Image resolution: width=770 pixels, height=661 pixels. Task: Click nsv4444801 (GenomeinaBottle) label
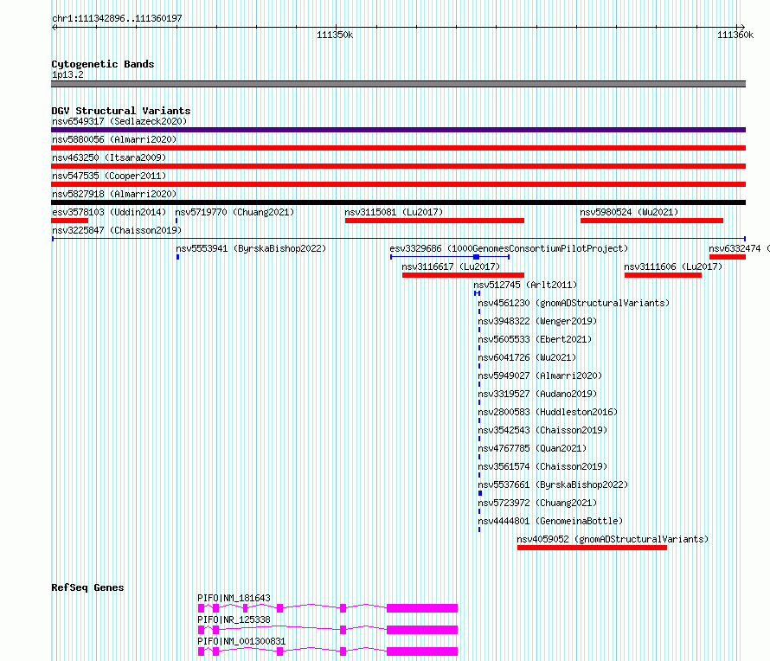click(x=550, y=521)
